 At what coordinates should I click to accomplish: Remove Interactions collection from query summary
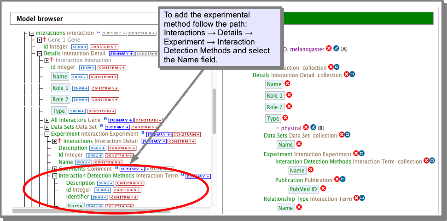point(331,67)
